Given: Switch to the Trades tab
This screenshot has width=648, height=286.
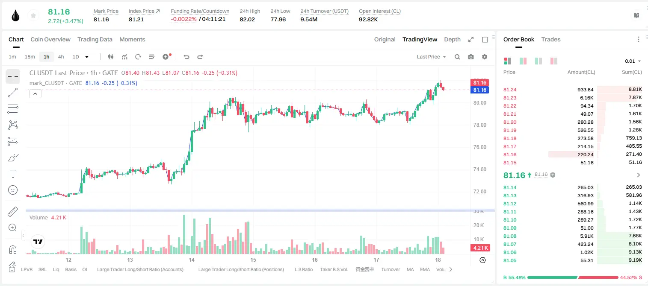Looking at the screenshot, I should point(550,39).
